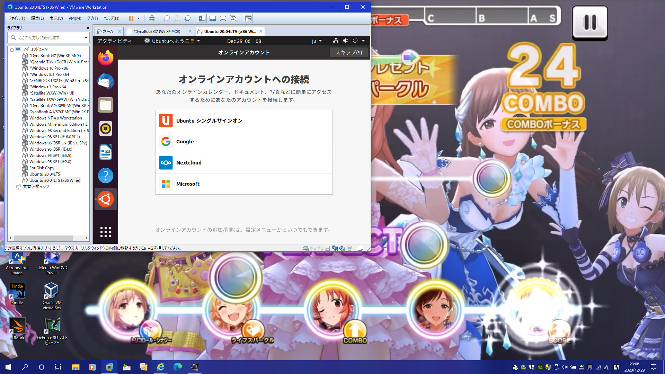Toggle the thumbnail bar toolbar icon
The width and height of the screenshot is (665, 374).
point(213,18)
